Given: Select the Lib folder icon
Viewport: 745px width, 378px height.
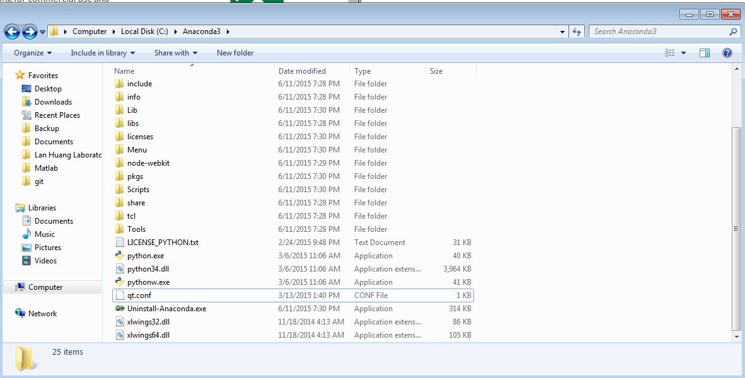Looking at the screenshot, I should coord(120,110).
